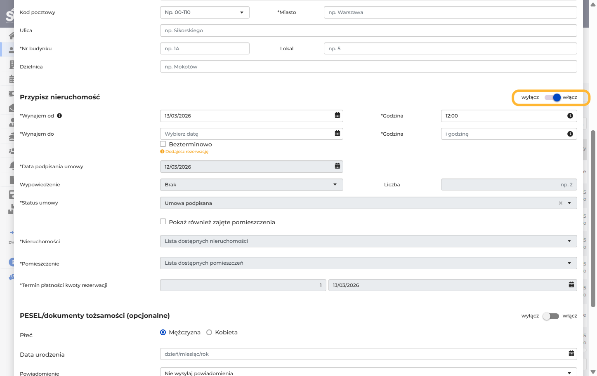Click into the Nr budynku field

[205, 49]
